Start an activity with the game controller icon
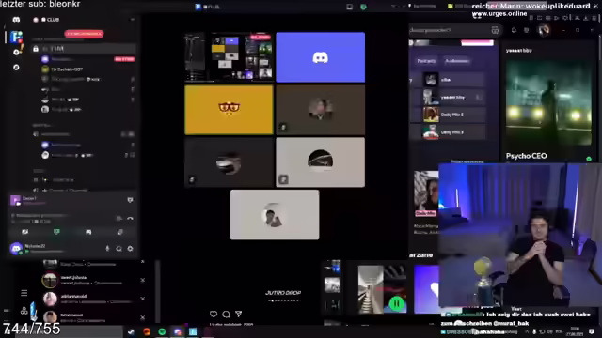Image resolution: width=602 pixels, height=338 pixels. [x=88, y=232]
